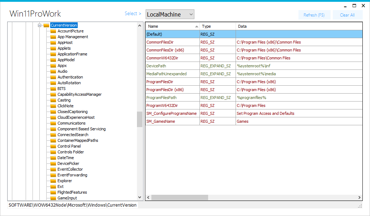
Task: Click the CurrentVersion folder icon
Action: pos(46,25)
